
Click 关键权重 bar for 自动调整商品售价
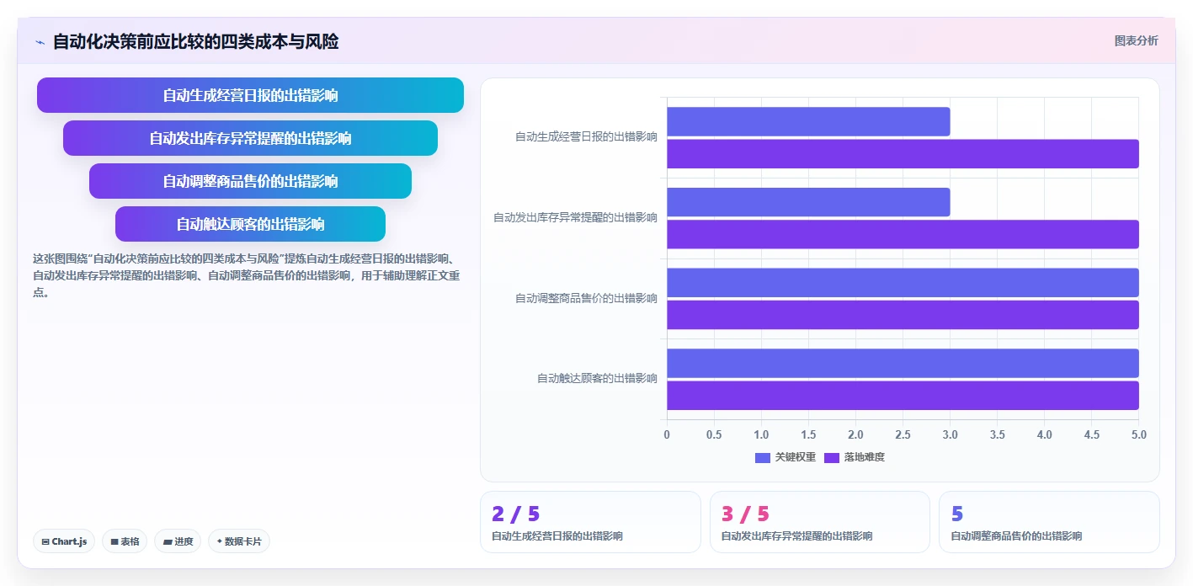(903, 283)
